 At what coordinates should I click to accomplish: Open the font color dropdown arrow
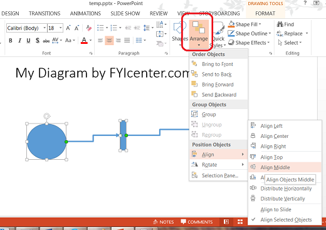click(x=91, y=40)
